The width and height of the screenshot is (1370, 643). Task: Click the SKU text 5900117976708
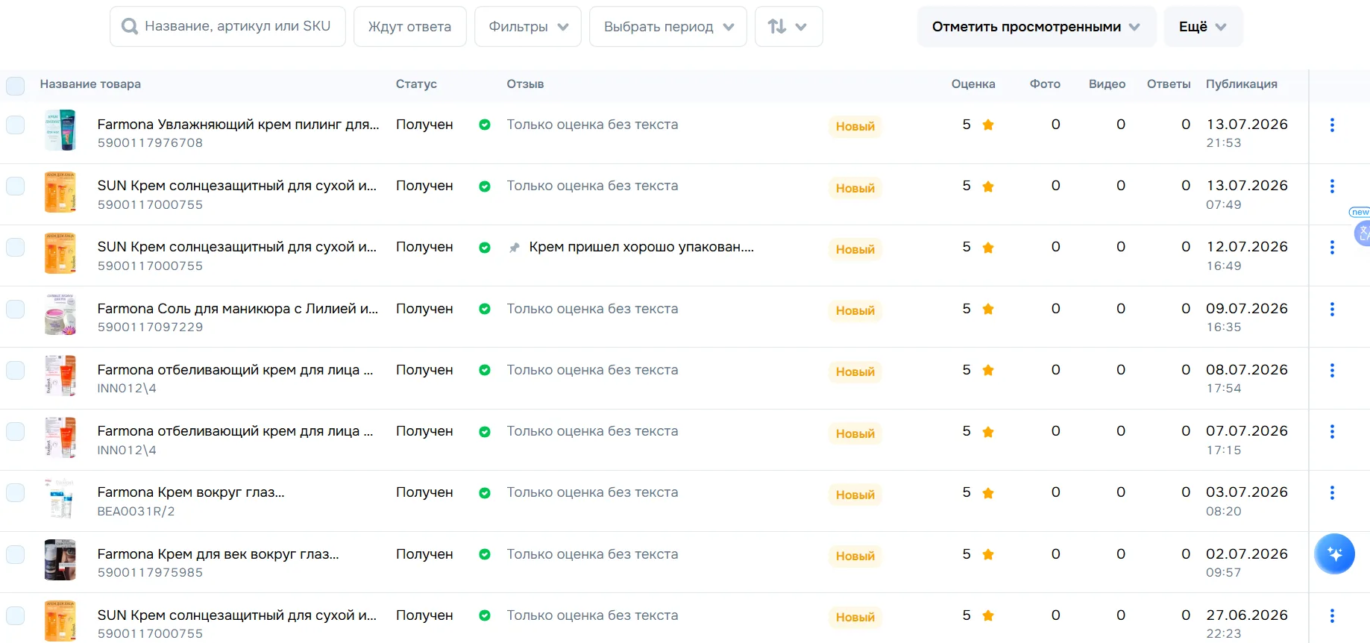150,143
